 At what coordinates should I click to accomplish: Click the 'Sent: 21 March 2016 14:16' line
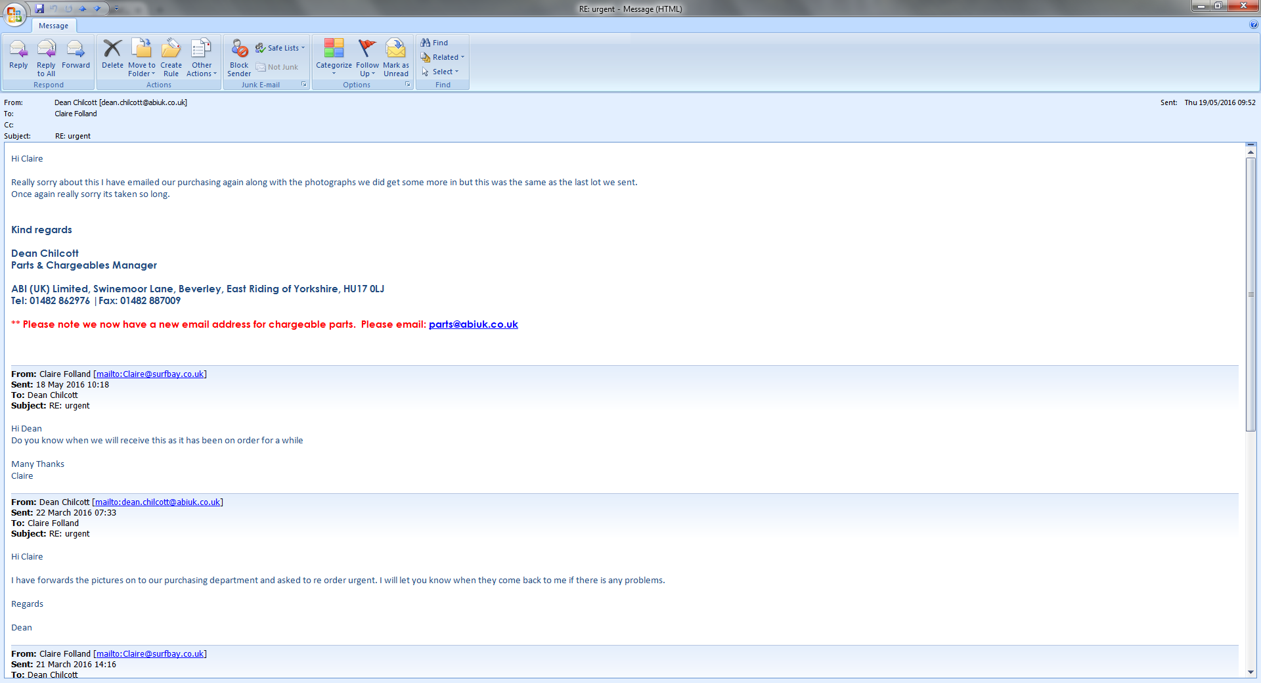click(64, 665)
